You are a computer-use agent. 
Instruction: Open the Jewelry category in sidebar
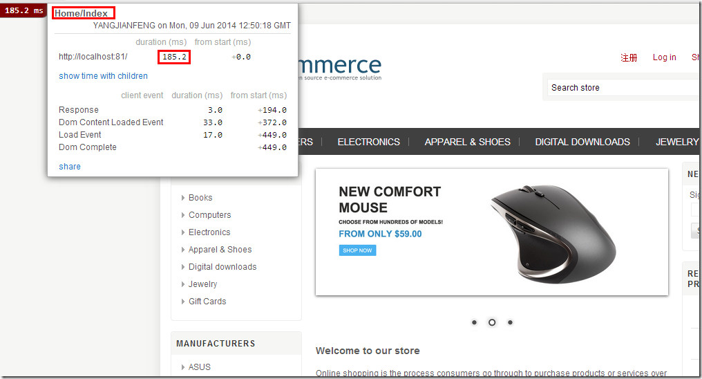(x=202, y=284)
